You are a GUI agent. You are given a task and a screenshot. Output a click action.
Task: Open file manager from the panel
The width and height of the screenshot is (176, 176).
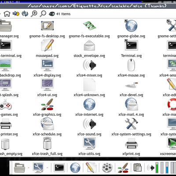point(19,168)
